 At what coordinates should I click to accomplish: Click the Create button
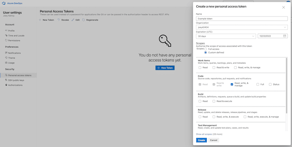tap(201, 140)
